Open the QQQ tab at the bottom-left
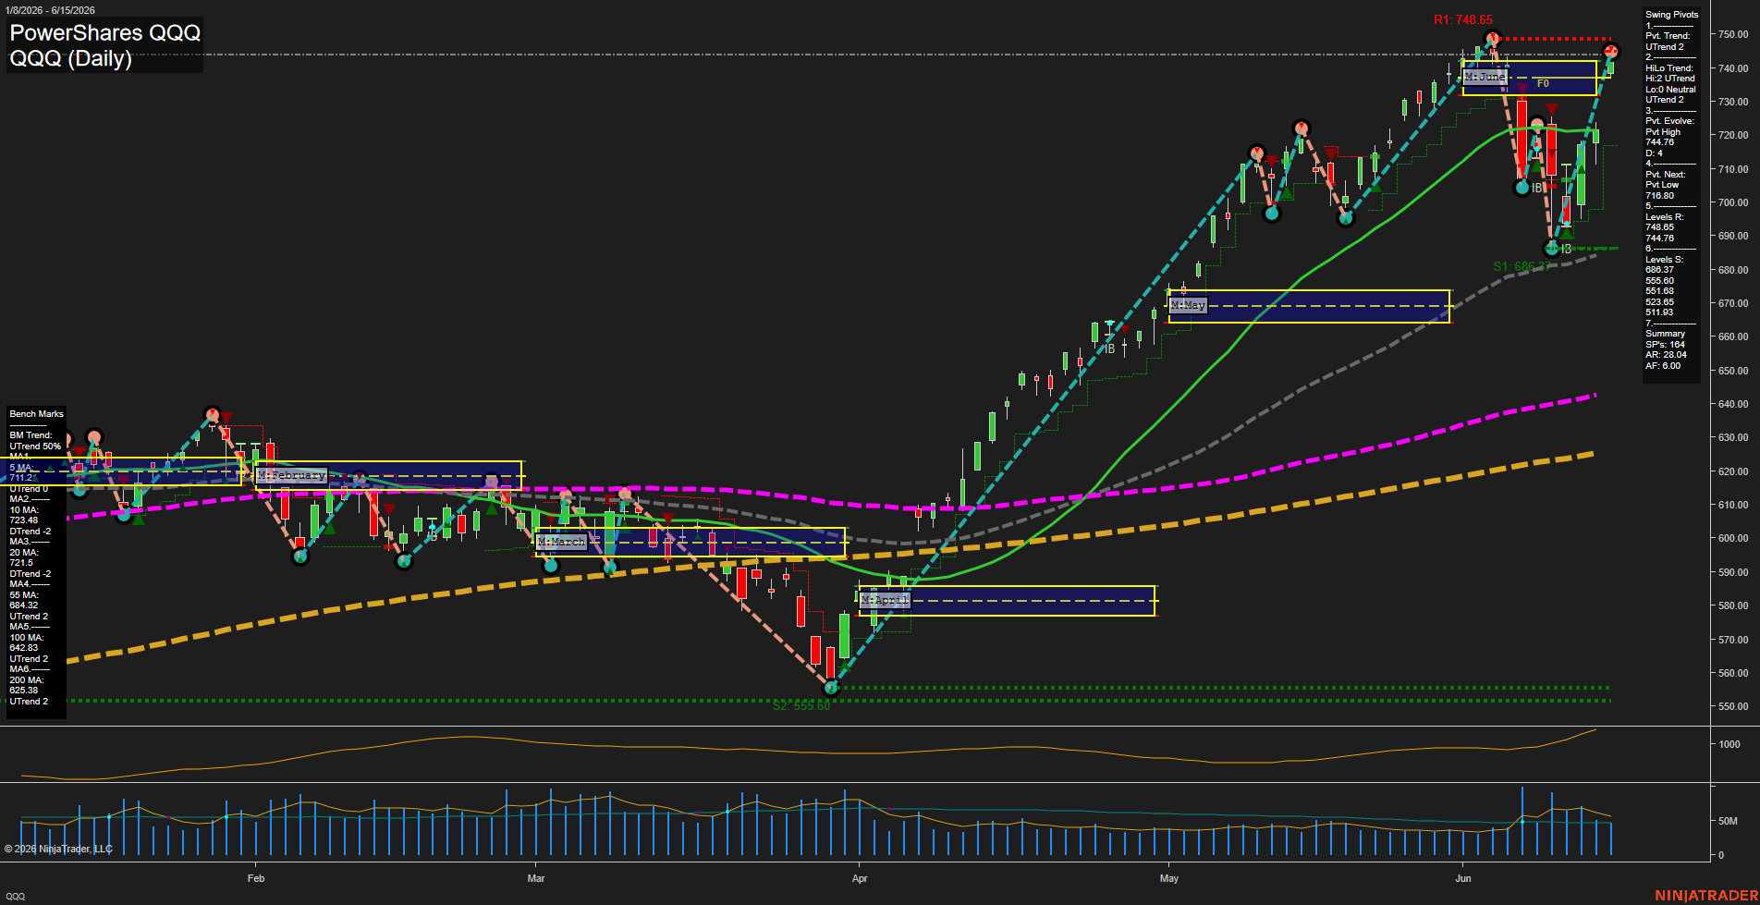The width and height of the screenshot is (1760, 905). [15, 897]
